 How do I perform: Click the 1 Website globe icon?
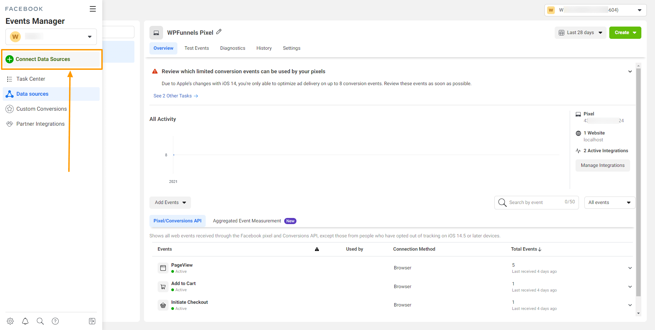[578, 133]
